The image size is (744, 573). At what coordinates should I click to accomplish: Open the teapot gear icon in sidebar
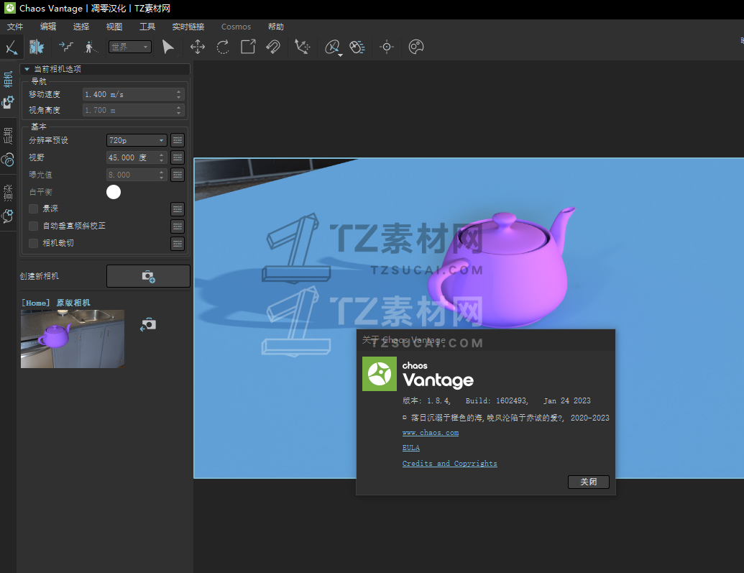8,216
